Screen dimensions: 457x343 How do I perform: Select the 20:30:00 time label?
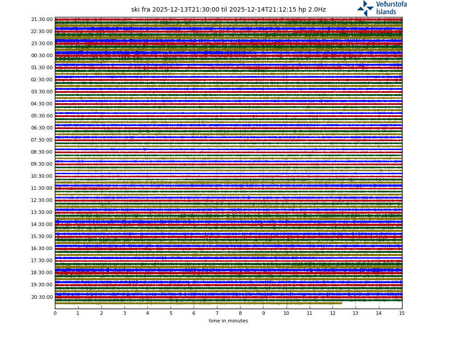tap(42, 297)
